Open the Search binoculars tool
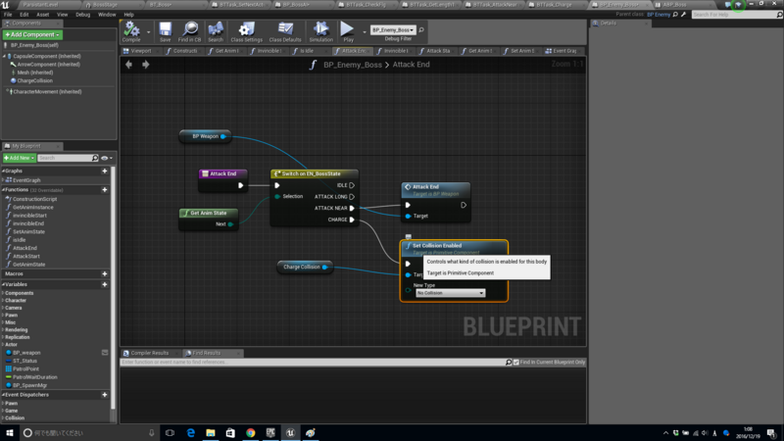 pyautogui.click(x=216, y=31)
